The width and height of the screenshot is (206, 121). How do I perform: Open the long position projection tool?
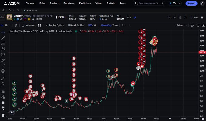click(3, 54)
